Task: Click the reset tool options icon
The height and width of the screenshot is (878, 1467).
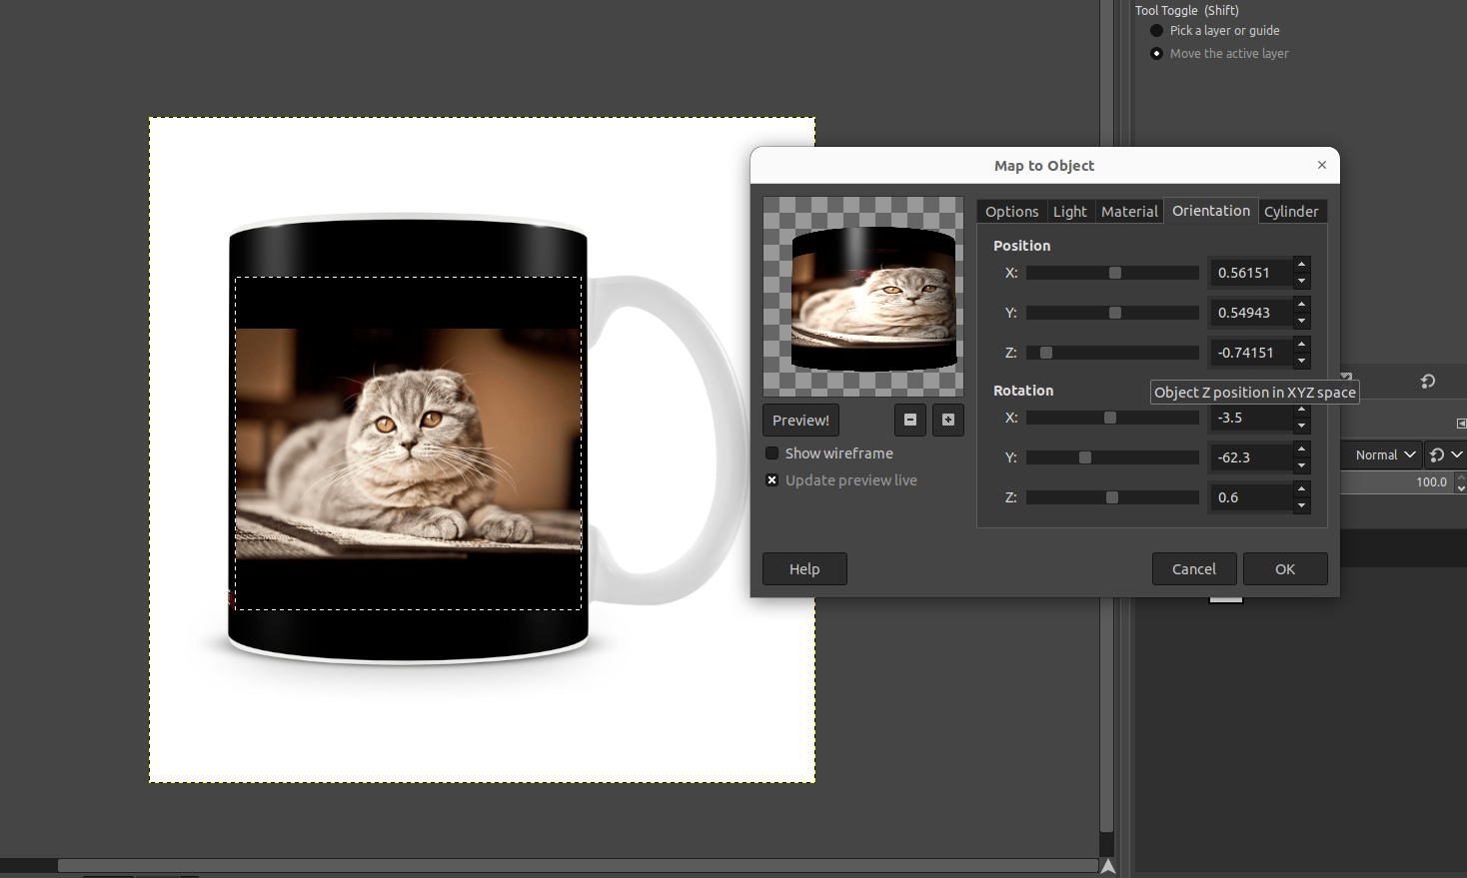Action: (x=1428, y=382)
